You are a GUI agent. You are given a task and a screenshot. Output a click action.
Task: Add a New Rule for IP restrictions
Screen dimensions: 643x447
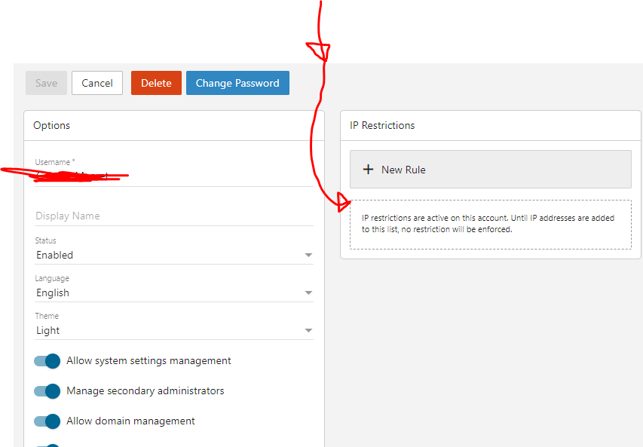(490, 170)
